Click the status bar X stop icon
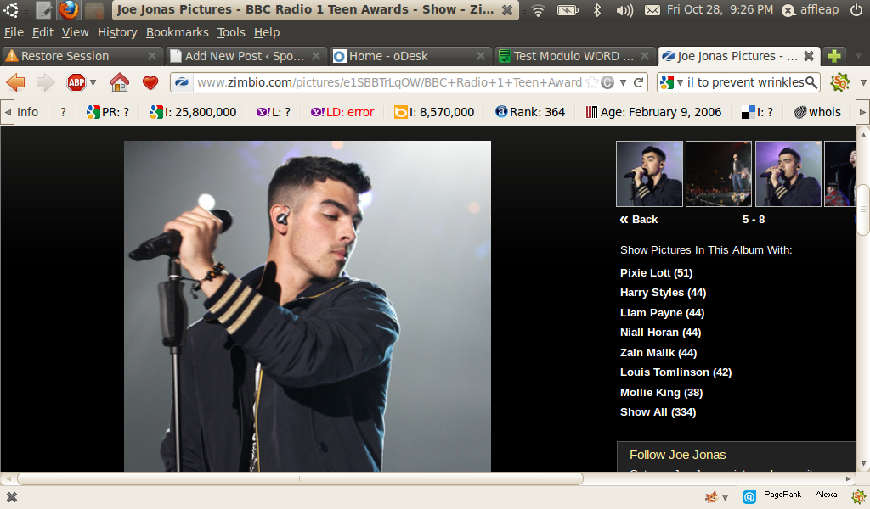The image size is (870, 509). click(12, 497)
